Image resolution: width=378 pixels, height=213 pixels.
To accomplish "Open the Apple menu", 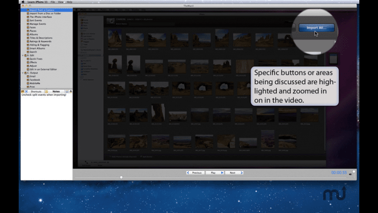I will 23,2.
